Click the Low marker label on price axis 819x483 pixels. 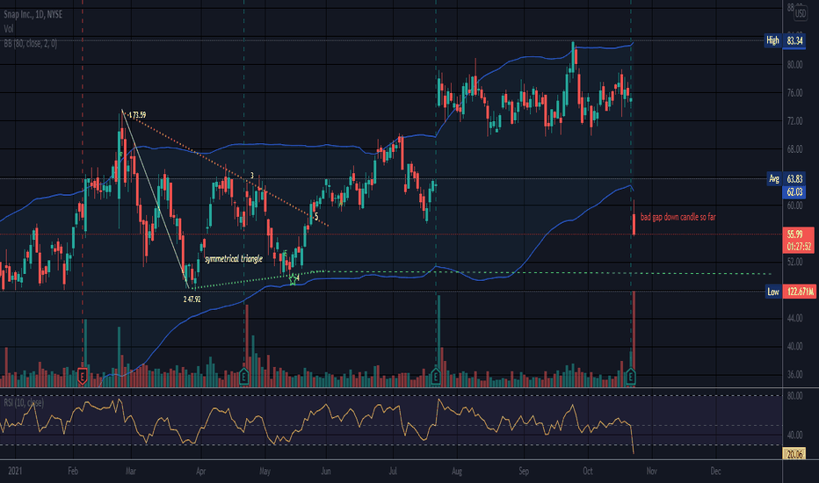[x=773, y=292]
